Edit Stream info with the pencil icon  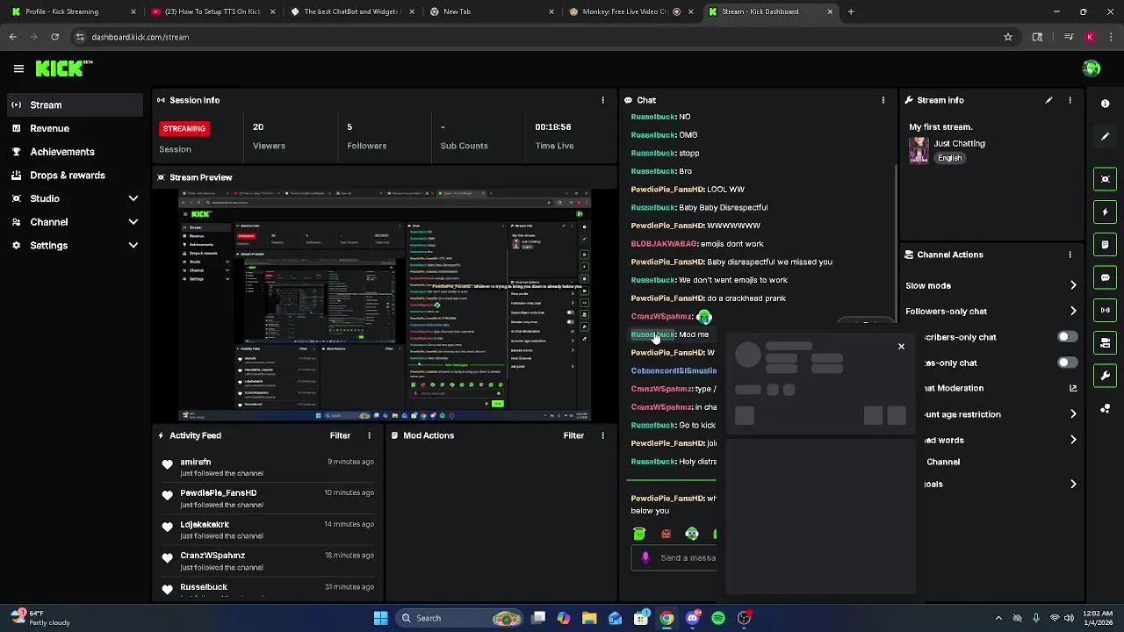[1048, 100]
